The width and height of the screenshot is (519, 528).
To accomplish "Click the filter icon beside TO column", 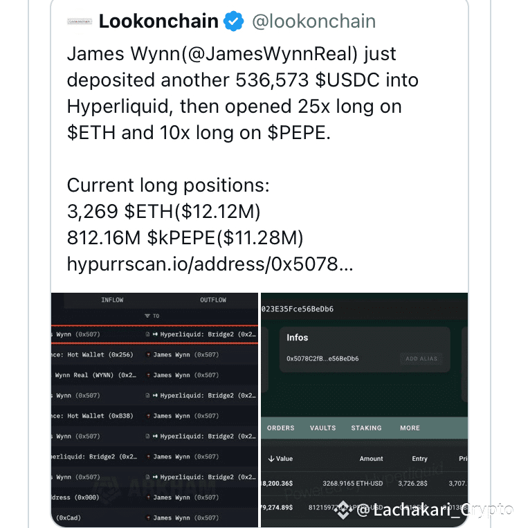I will click(x=147, y=316).
